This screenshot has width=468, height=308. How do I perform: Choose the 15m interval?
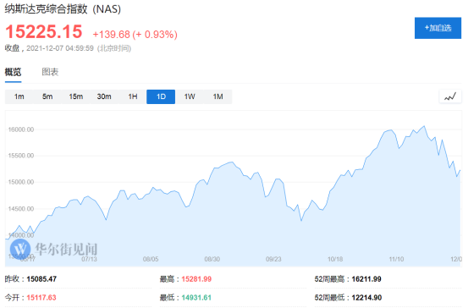[x=76, y=96]
